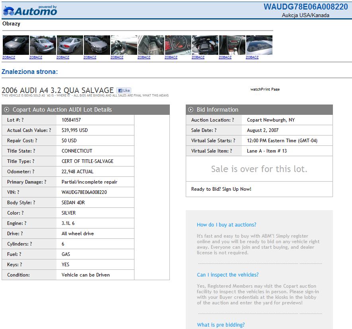Click the '22,948 ACTUAL' odometer value
The height and width of the screenshot is (329, 352).
tap(78, 172)
